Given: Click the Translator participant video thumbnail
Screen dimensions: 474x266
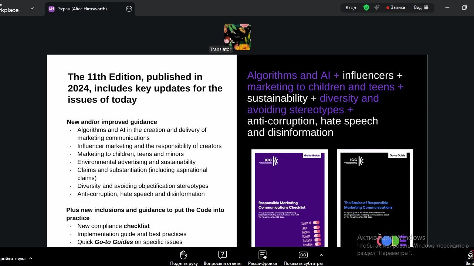Looking at the screenshot, I should (237, 37).
